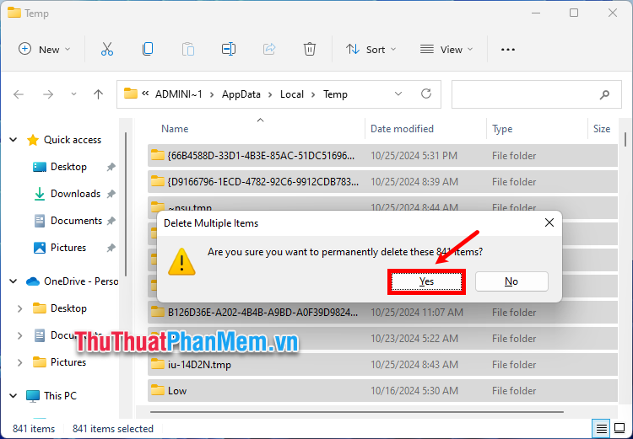This screenshot has height=439, width=633.
Task: Collapse the This PC section
Action: tap(14, 396)
